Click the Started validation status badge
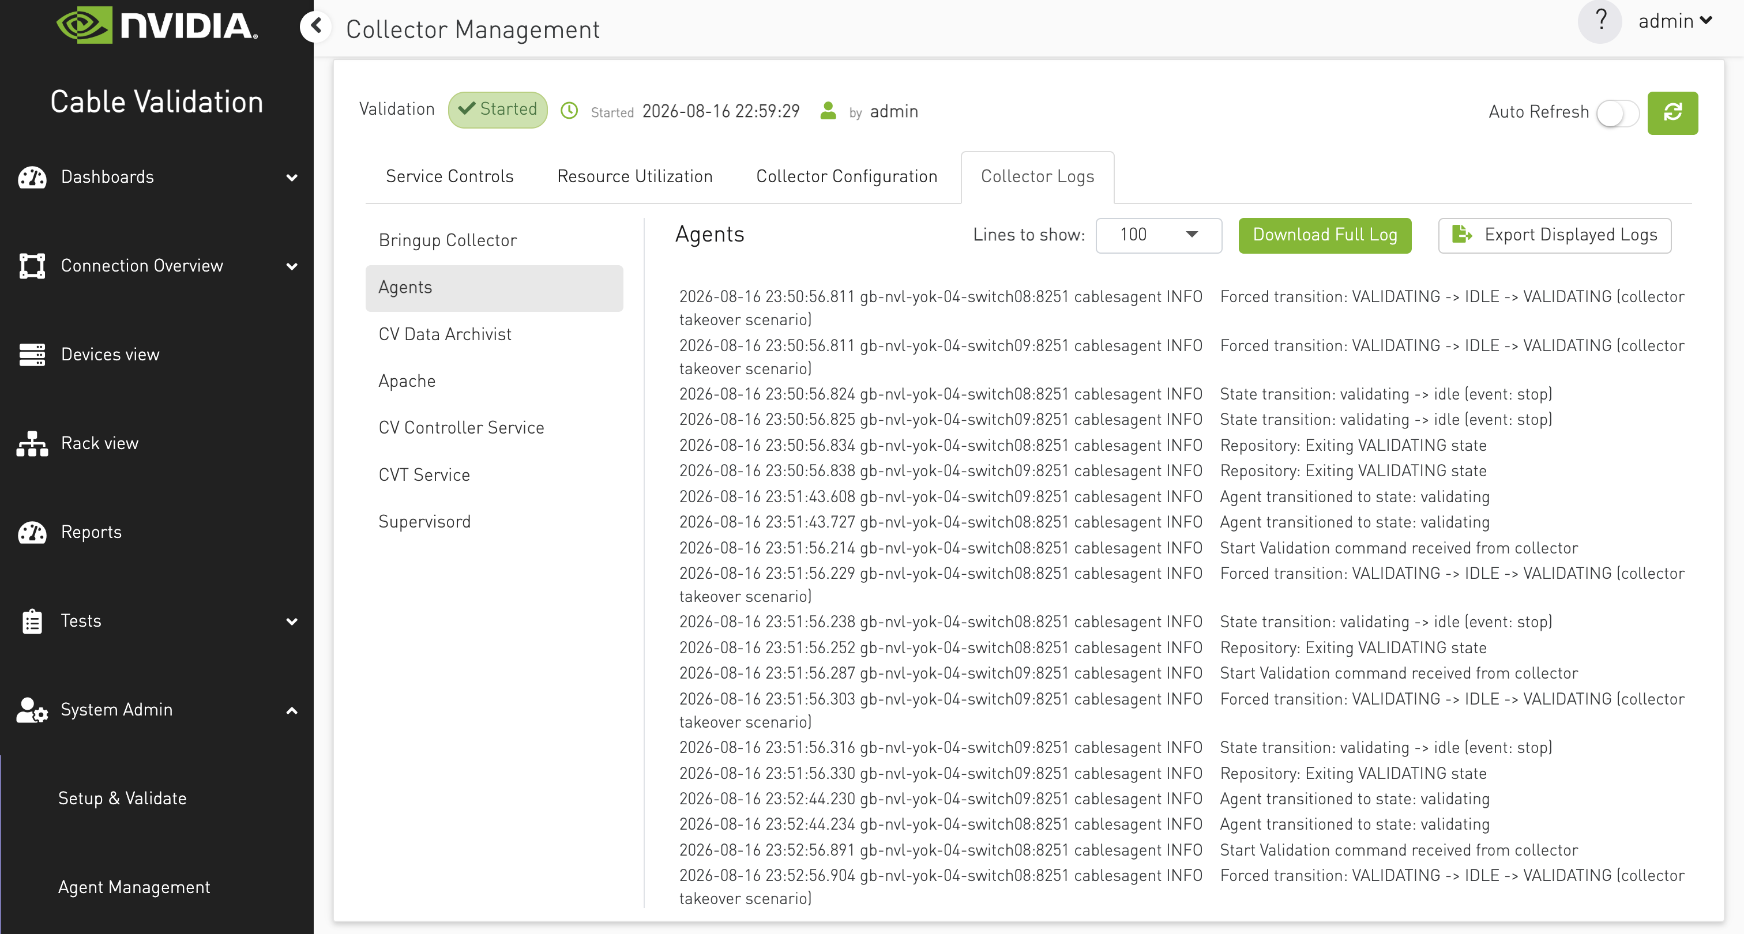The height and width of the screenshot is (934, 1744). click(498, 110)
